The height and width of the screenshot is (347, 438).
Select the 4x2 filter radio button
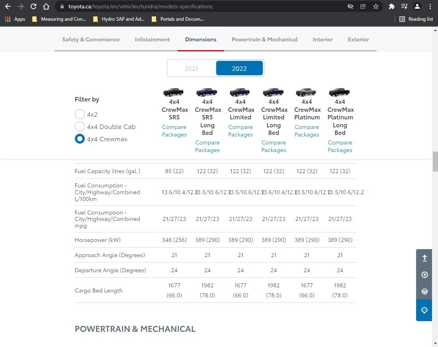(x=80, y=114)
